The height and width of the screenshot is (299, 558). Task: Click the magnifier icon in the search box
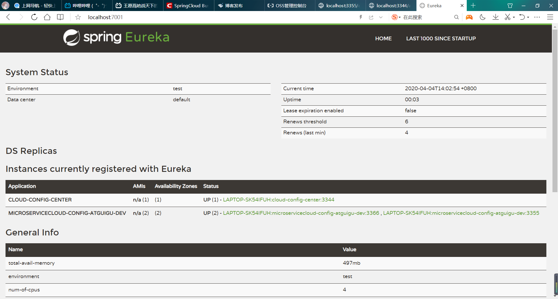pos(456,17)
